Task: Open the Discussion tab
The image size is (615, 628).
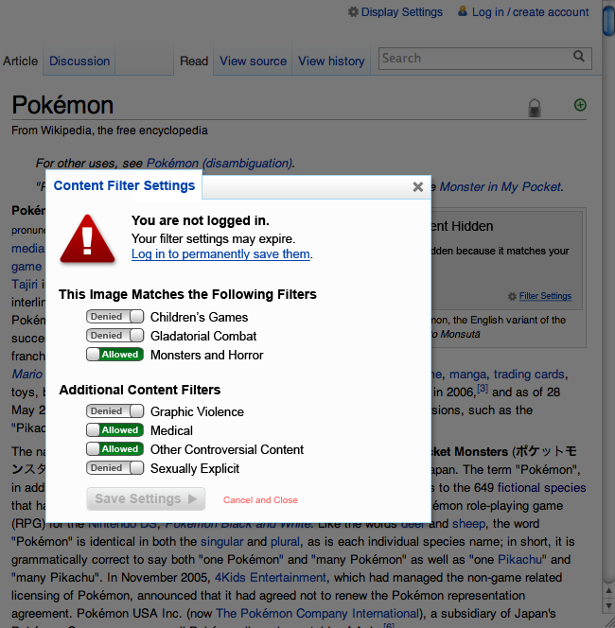Action: point(79,61)
